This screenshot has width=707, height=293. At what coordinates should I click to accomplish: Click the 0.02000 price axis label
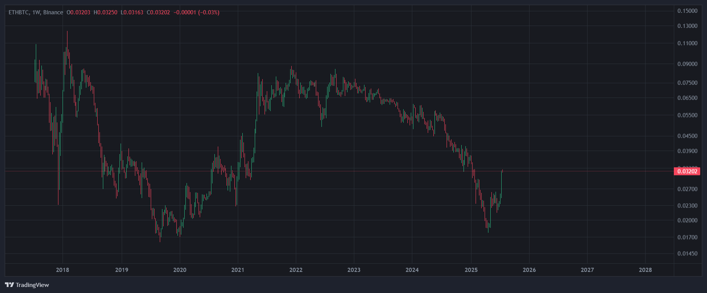[687, 220]
